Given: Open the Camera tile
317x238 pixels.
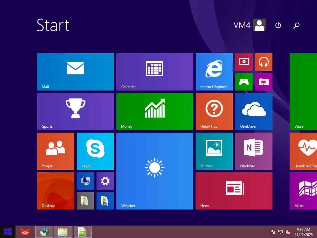Looking at the screenshot, I should tap(264, 82).
